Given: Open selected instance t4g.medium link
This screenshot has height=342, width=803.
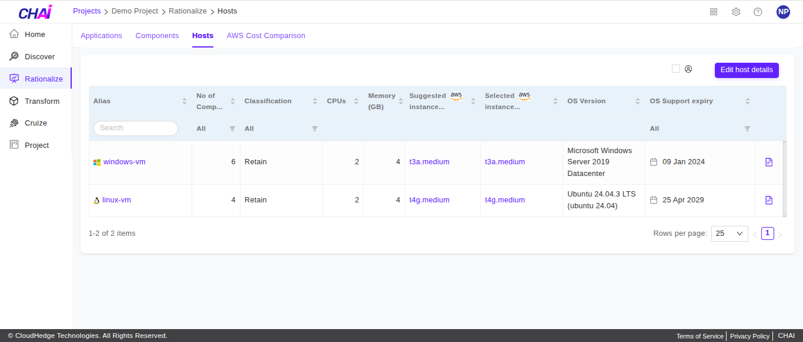Looking at the screenshot, I should point(505,200).
